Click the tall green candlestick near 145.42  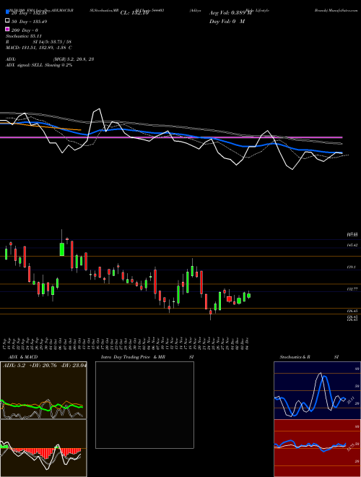point(61,249)
